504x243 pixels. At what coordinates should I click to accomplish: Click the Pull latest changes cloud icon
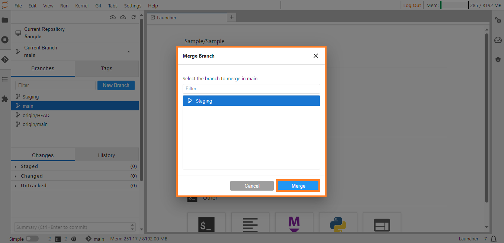(x=113, y=17)
